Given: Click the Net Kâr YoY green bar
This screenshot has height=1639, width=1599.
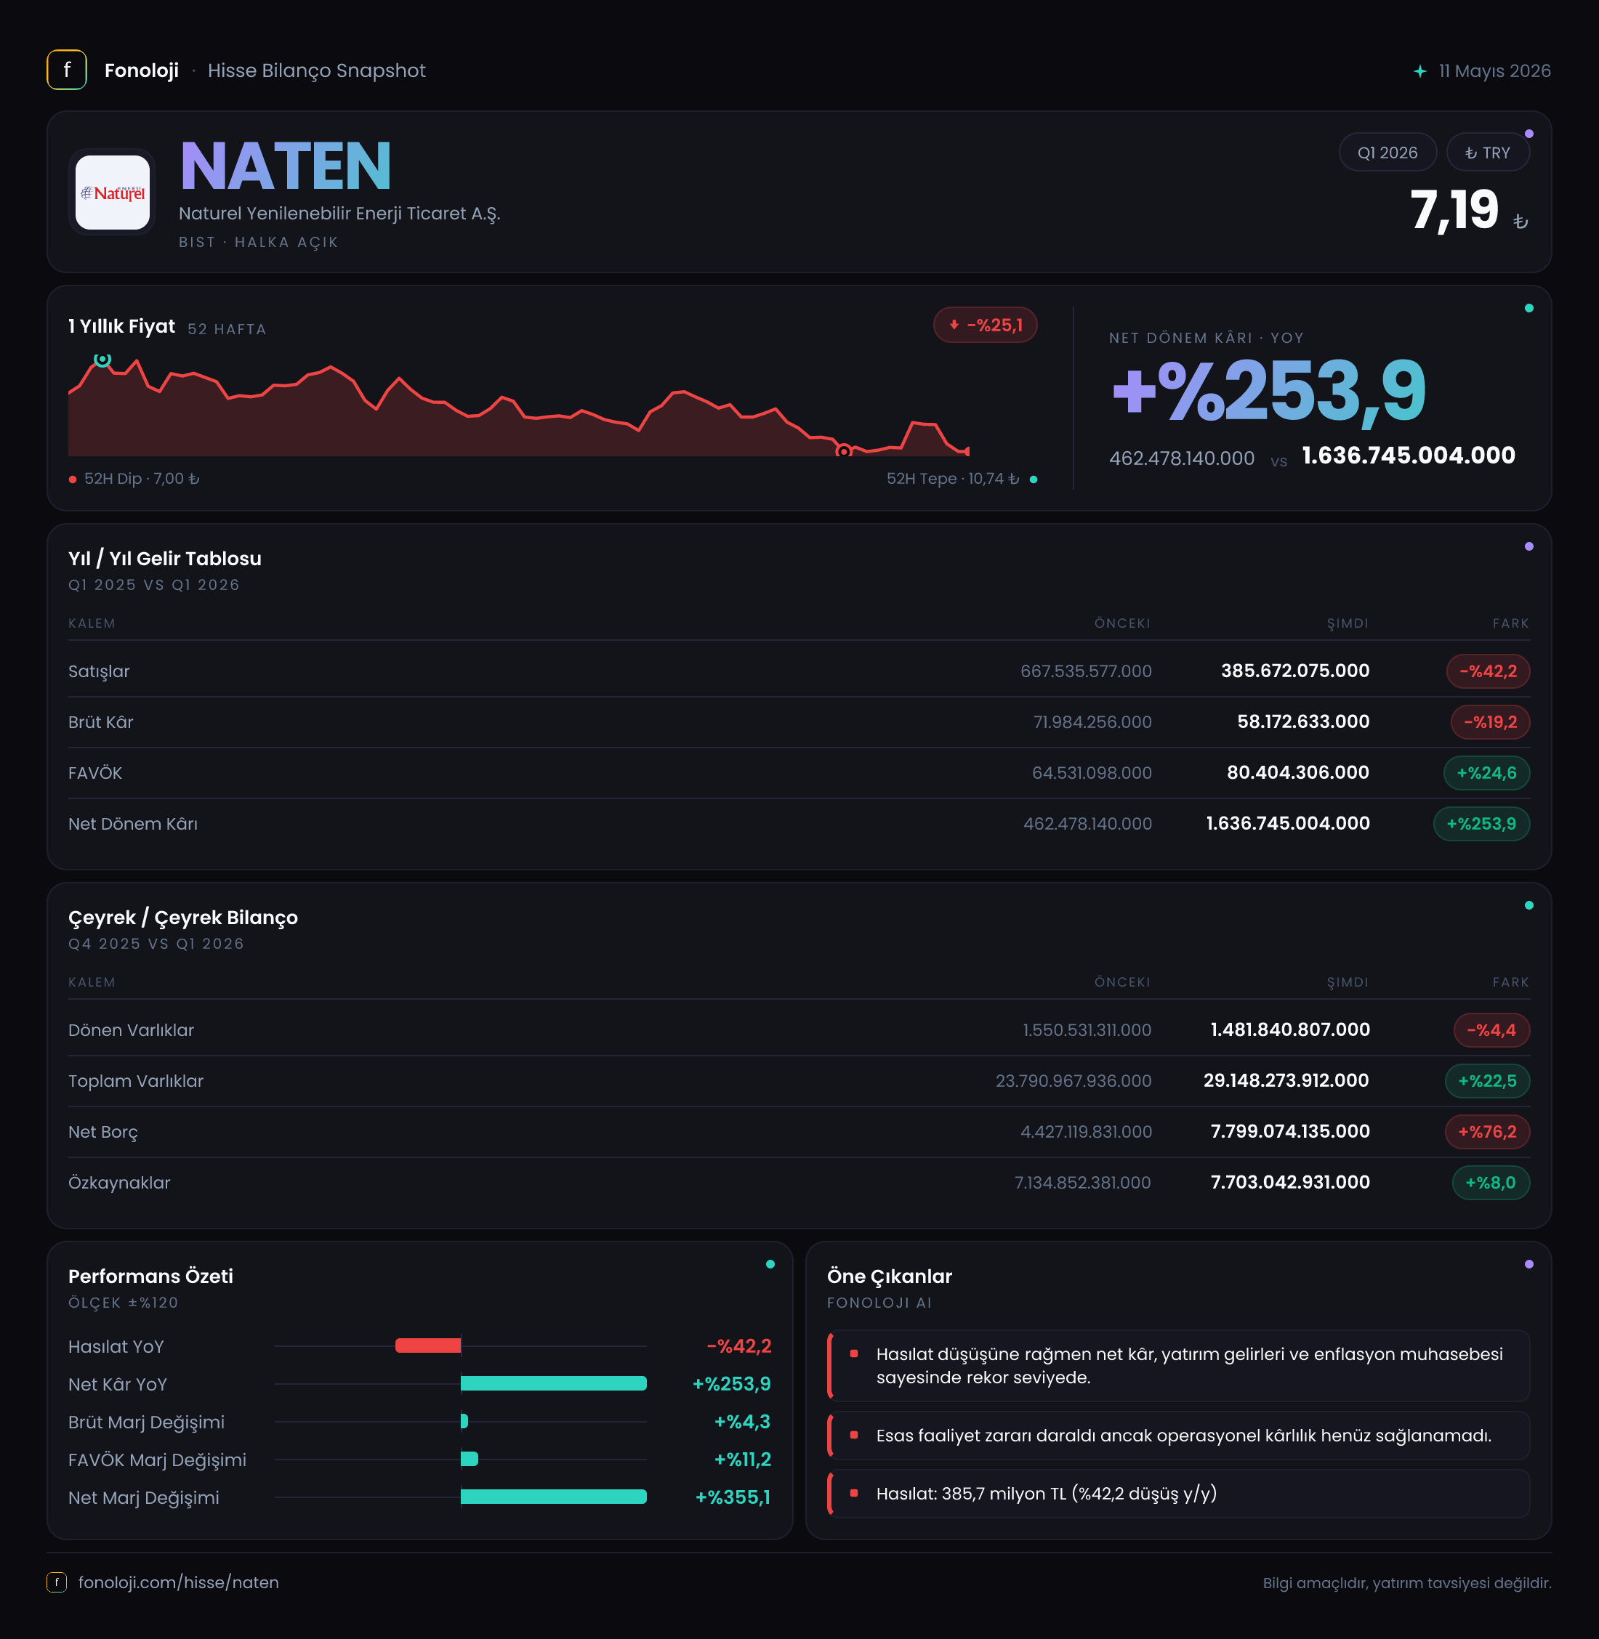Looking at the screenshot, I should (x=553, y=1384).
